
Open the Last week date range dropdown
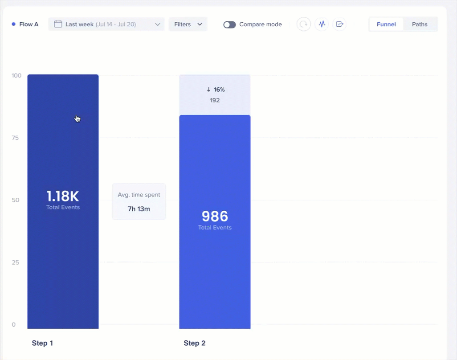tap(106, 24)
